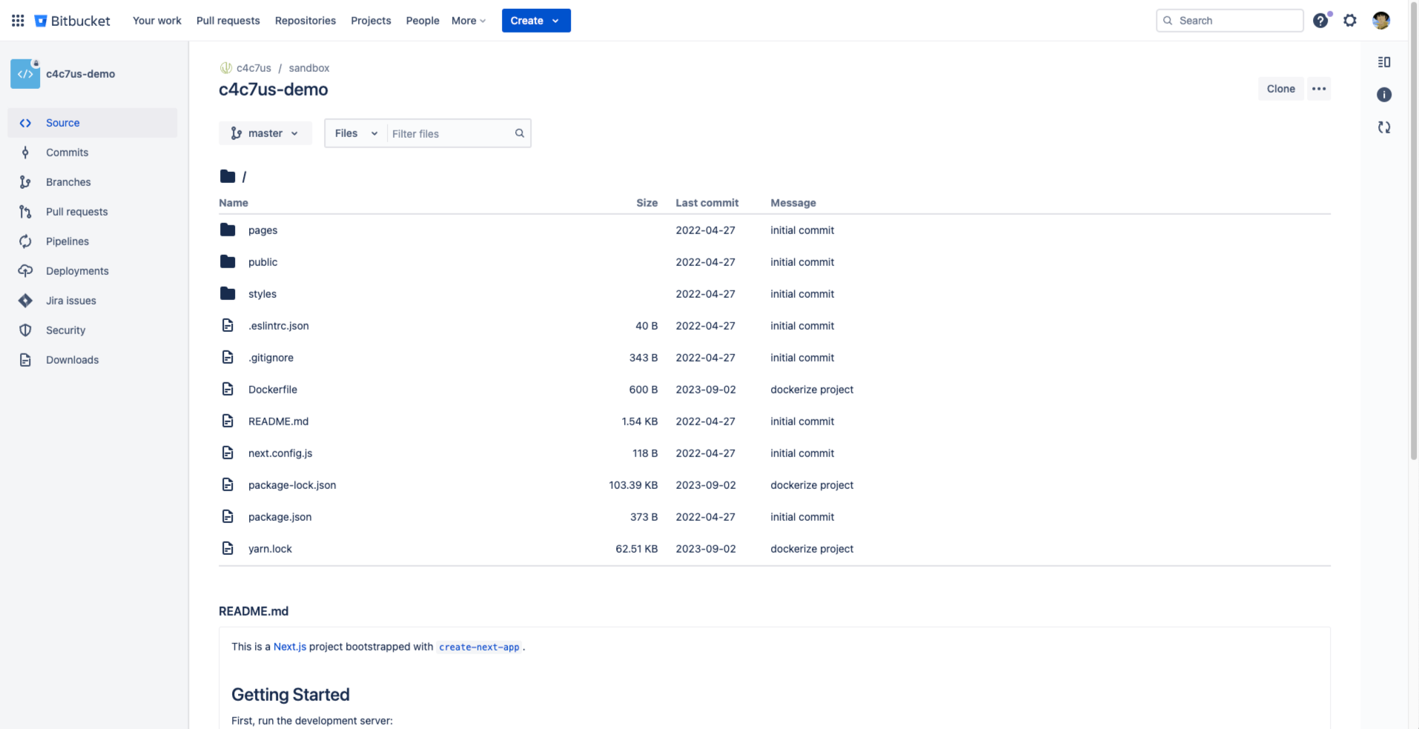Click the public folder icon
This screenshot has width=1419, height=729.
(x=228, y=262)
